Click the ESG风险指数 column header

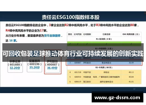[x=131, y=34]
